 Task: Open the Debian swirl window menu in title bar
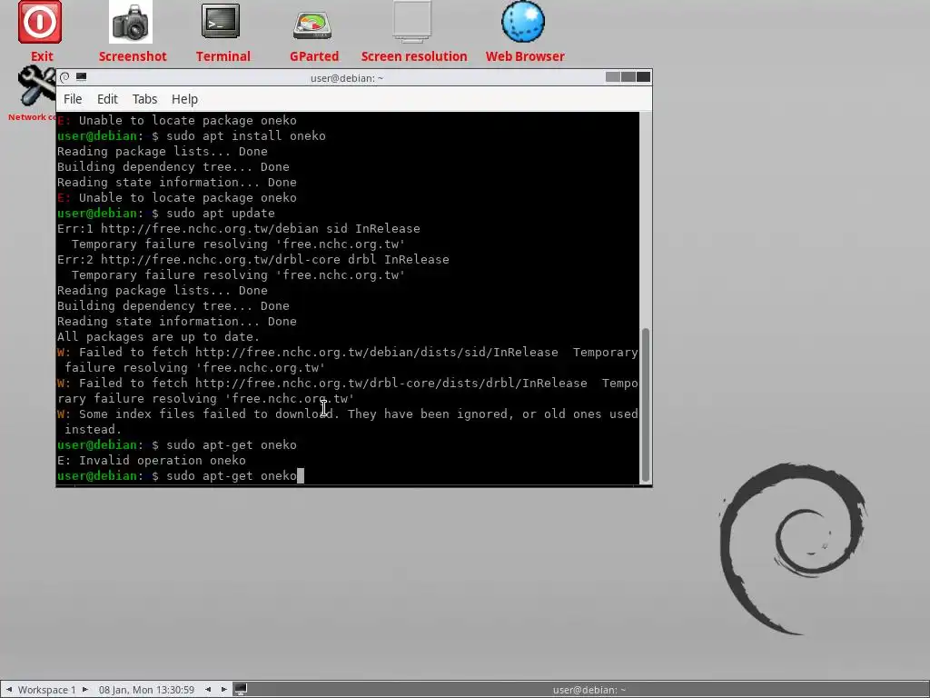click(x=64, y=77)
